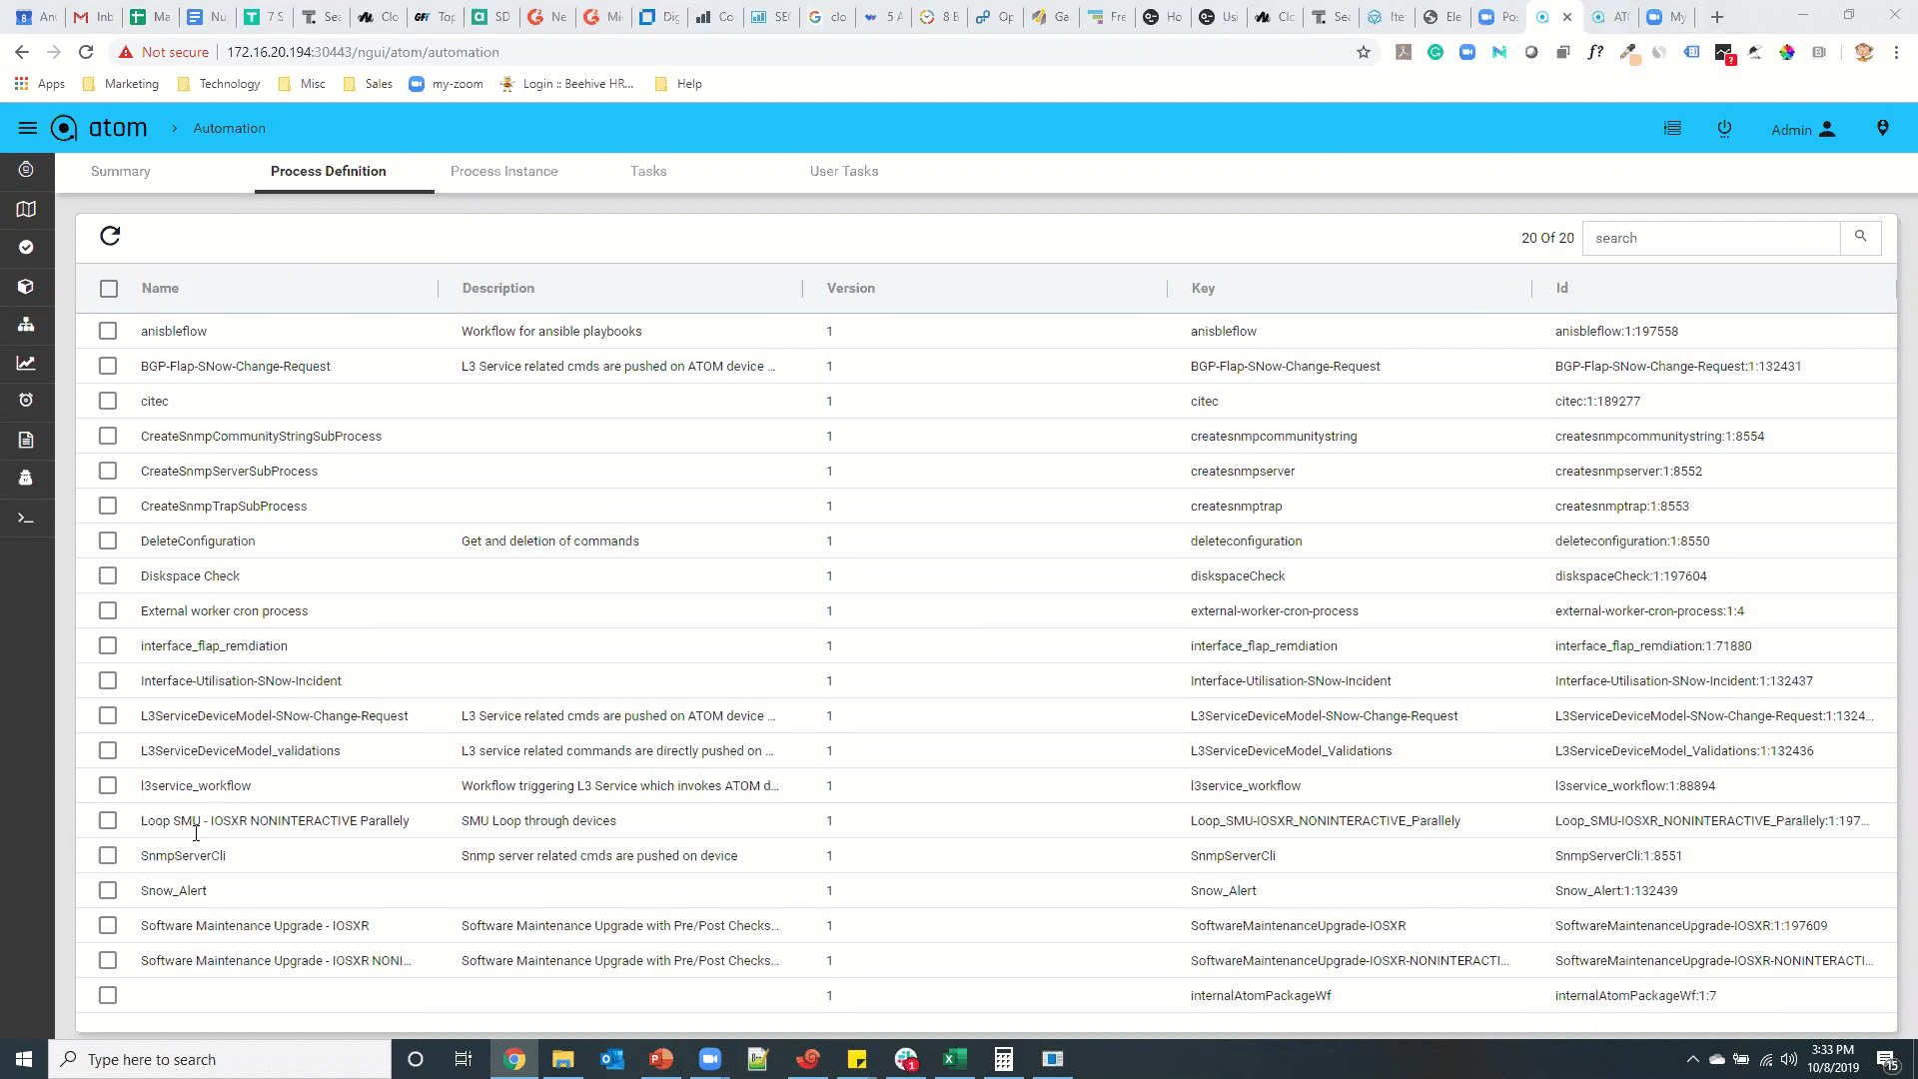Open the topology hierarchy sidebar icon

click(x=27, y=325)
